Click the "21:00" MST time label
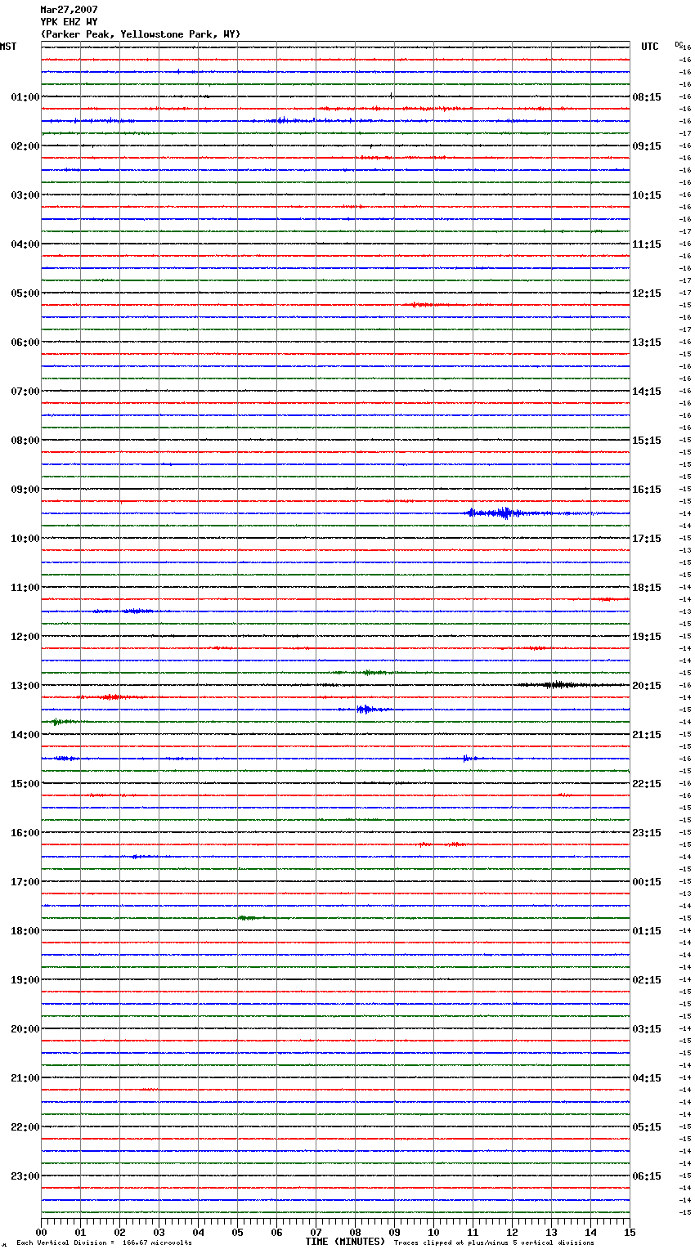The width and height of the screenshot is (695, 1254). pyautogui.click(x=25, y=1078)
